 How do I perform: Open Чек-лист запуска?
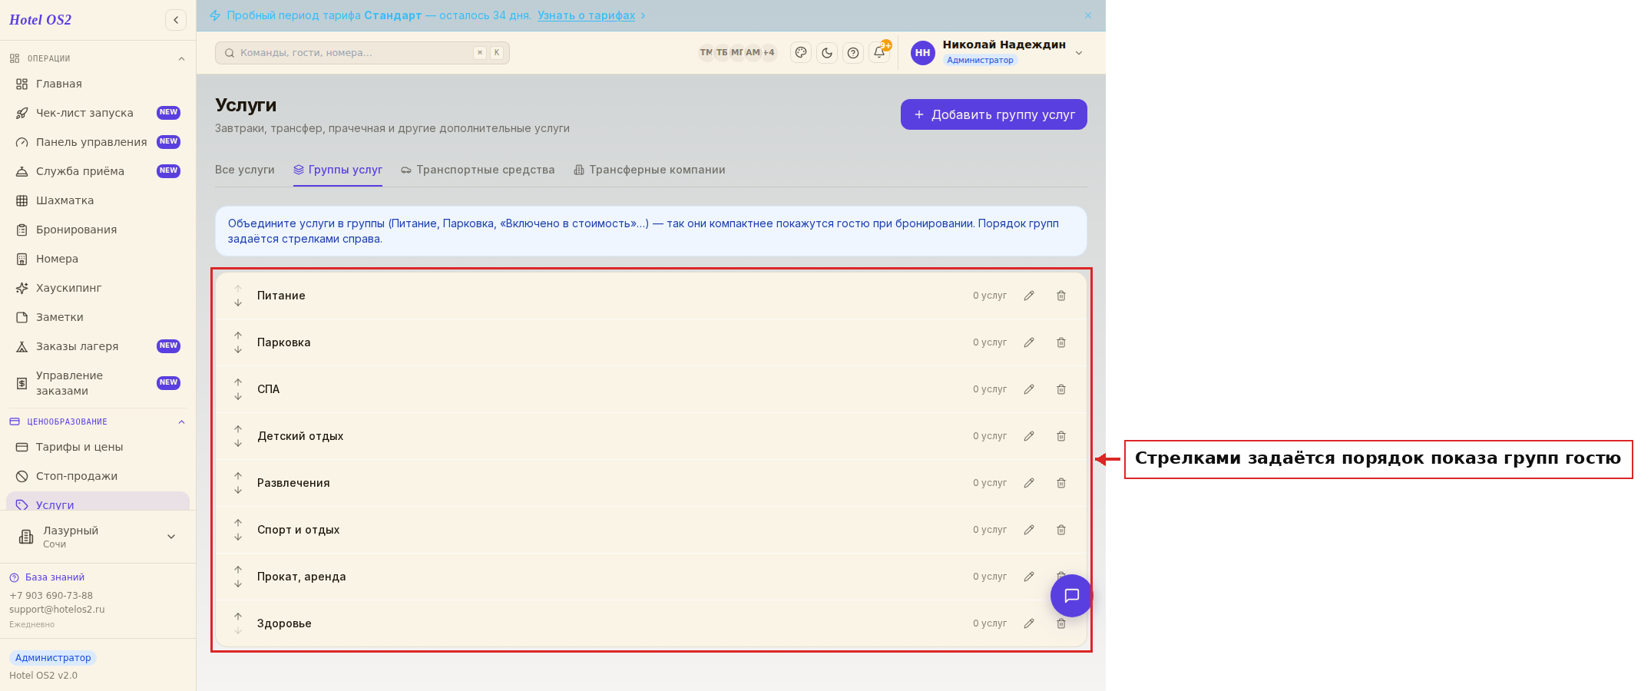click(x=98, y=113)
